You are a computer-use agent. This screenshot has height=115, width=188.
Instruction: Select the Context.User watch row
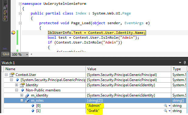point(95,75)
